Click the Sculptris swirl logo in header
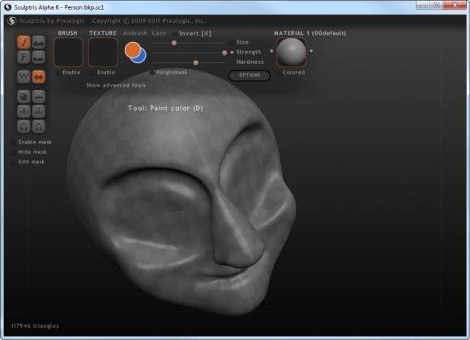Screen dimensions: 470x340 pyautogui.click(x=12, y=21)
